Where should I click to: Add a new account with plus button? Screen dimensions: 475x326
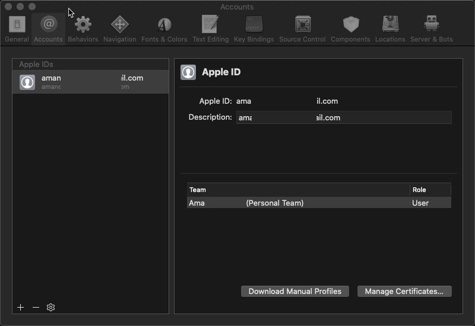click(x=20, y=307)
